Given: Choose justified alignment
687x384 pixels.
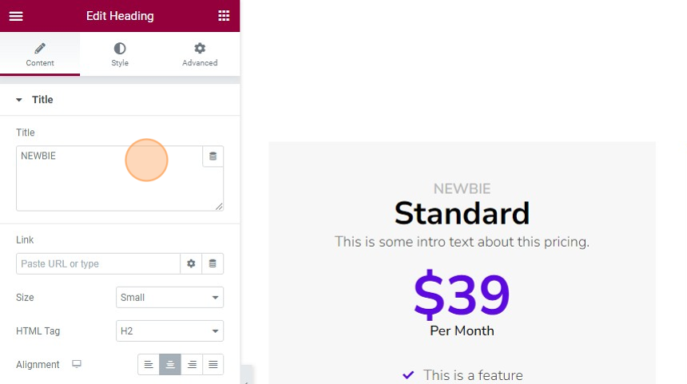Looking at the screenshot, I should pos(213,364).
